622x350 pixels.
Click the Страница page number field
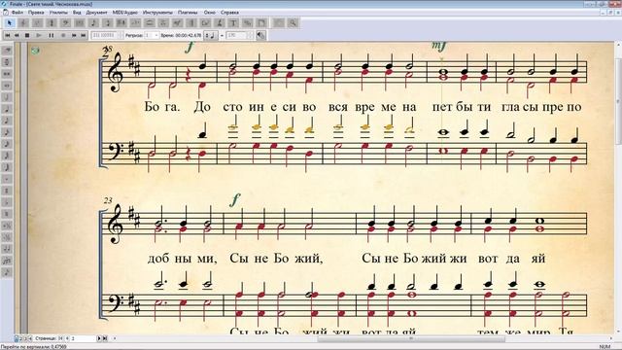(83, 338)
